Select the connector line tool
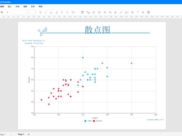 click(88, 12)
